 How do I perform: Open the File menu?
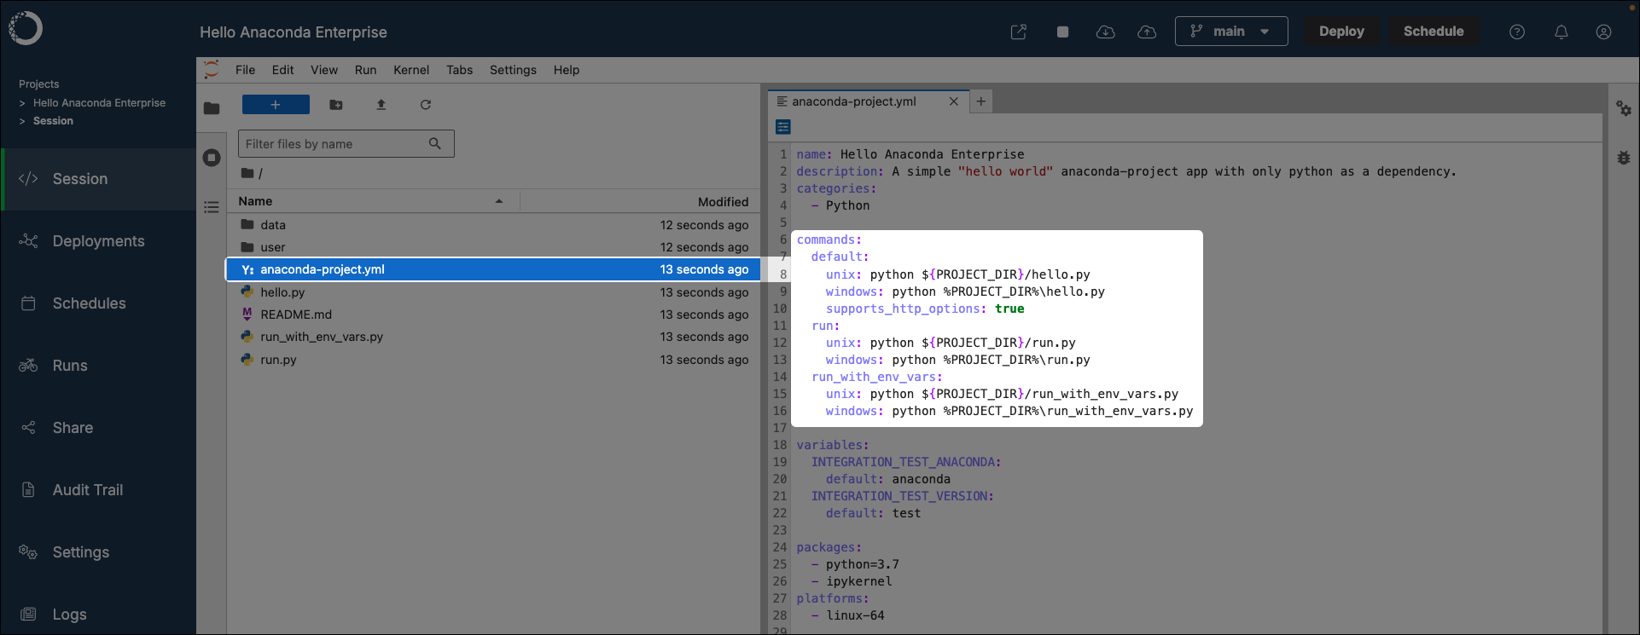pos(246,70)
